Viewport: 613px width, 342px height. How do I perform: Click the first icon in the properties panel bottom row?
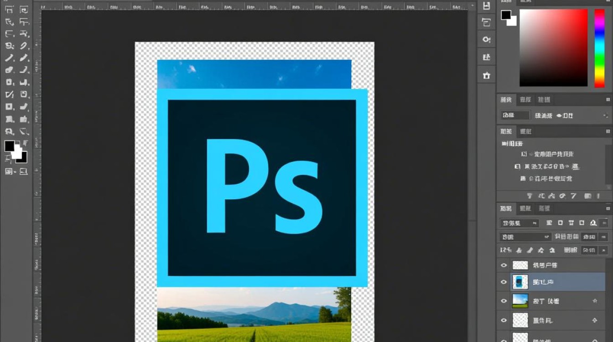point(530,196)
